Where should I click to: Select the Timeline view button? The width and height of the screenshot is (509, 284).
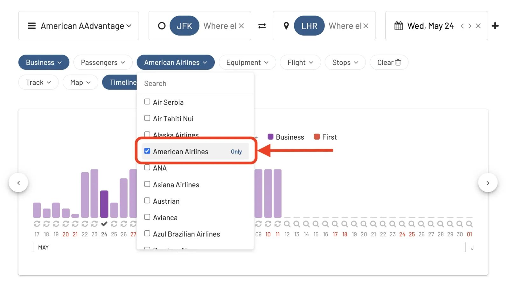[120, 83]
